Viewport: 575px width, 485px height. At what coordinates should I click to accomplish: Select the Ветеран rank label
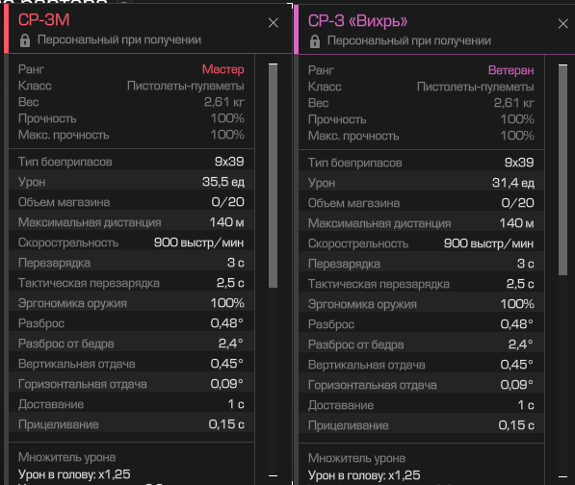point(510,70)
